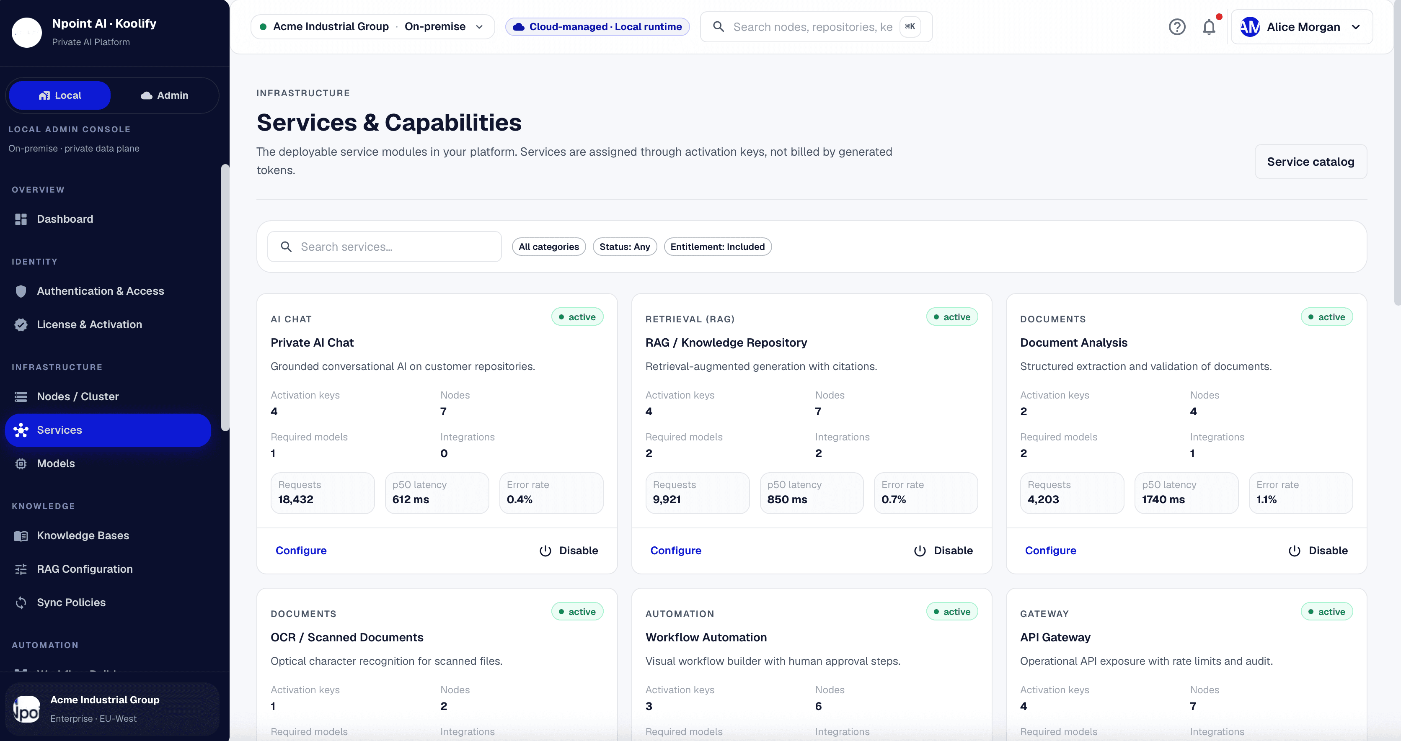The image size is (1401, 741).
Task: Disable the Document Analysis service
Action: [1318, 551]
